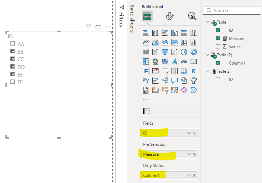Open the Format visual paintbrush tab
Viewport: 262px width, 183px height.
click(x=170, y=16)
